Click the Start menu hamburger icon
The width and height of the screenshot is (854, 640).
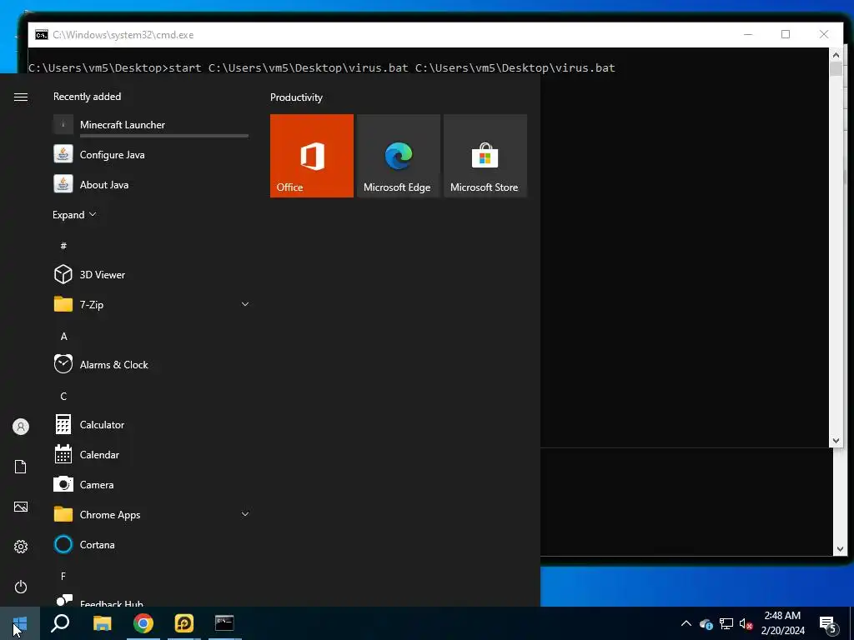tap(21, 97)
